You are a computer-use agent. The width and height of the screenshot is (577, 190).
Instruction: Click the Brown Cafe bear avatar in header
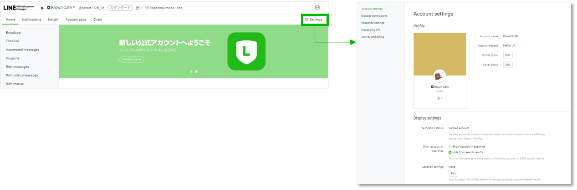tap(42, 8)
